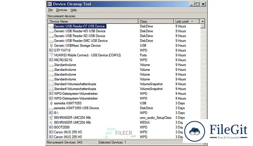Image resolution: width=253 pixels, height=146 pixels.
Task: Sort by Last used column header
Action: 186,21
